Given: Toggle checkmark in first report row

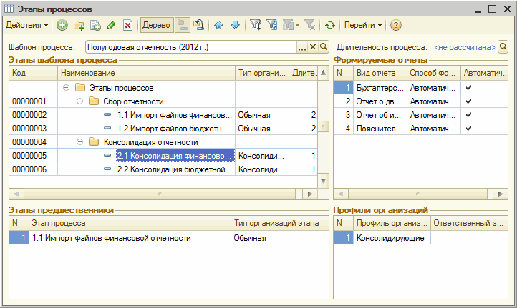Looking at the screenshot, I should [468, 88].
